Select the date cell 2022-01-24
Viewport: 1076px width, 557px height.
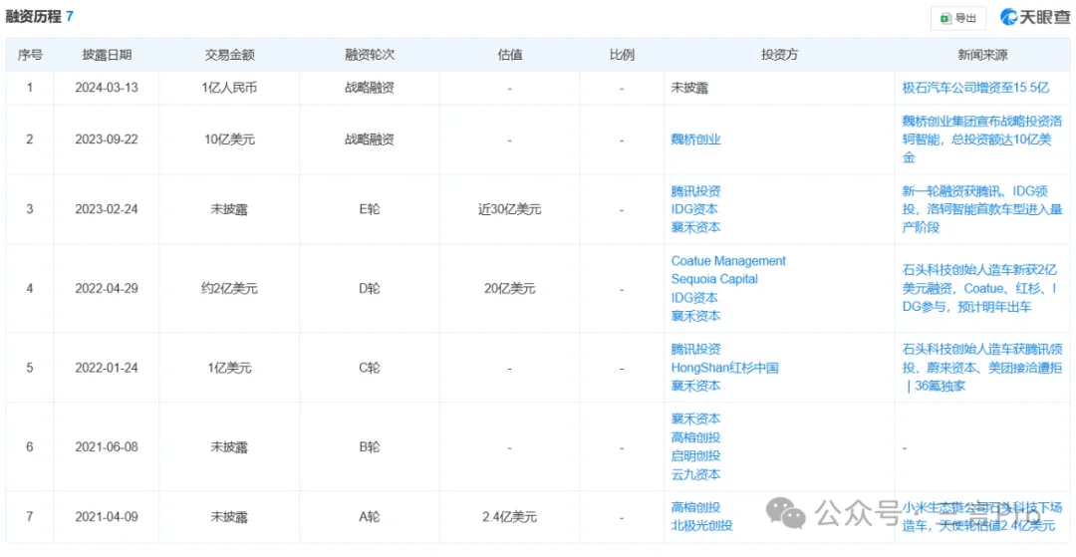[107, 368]
